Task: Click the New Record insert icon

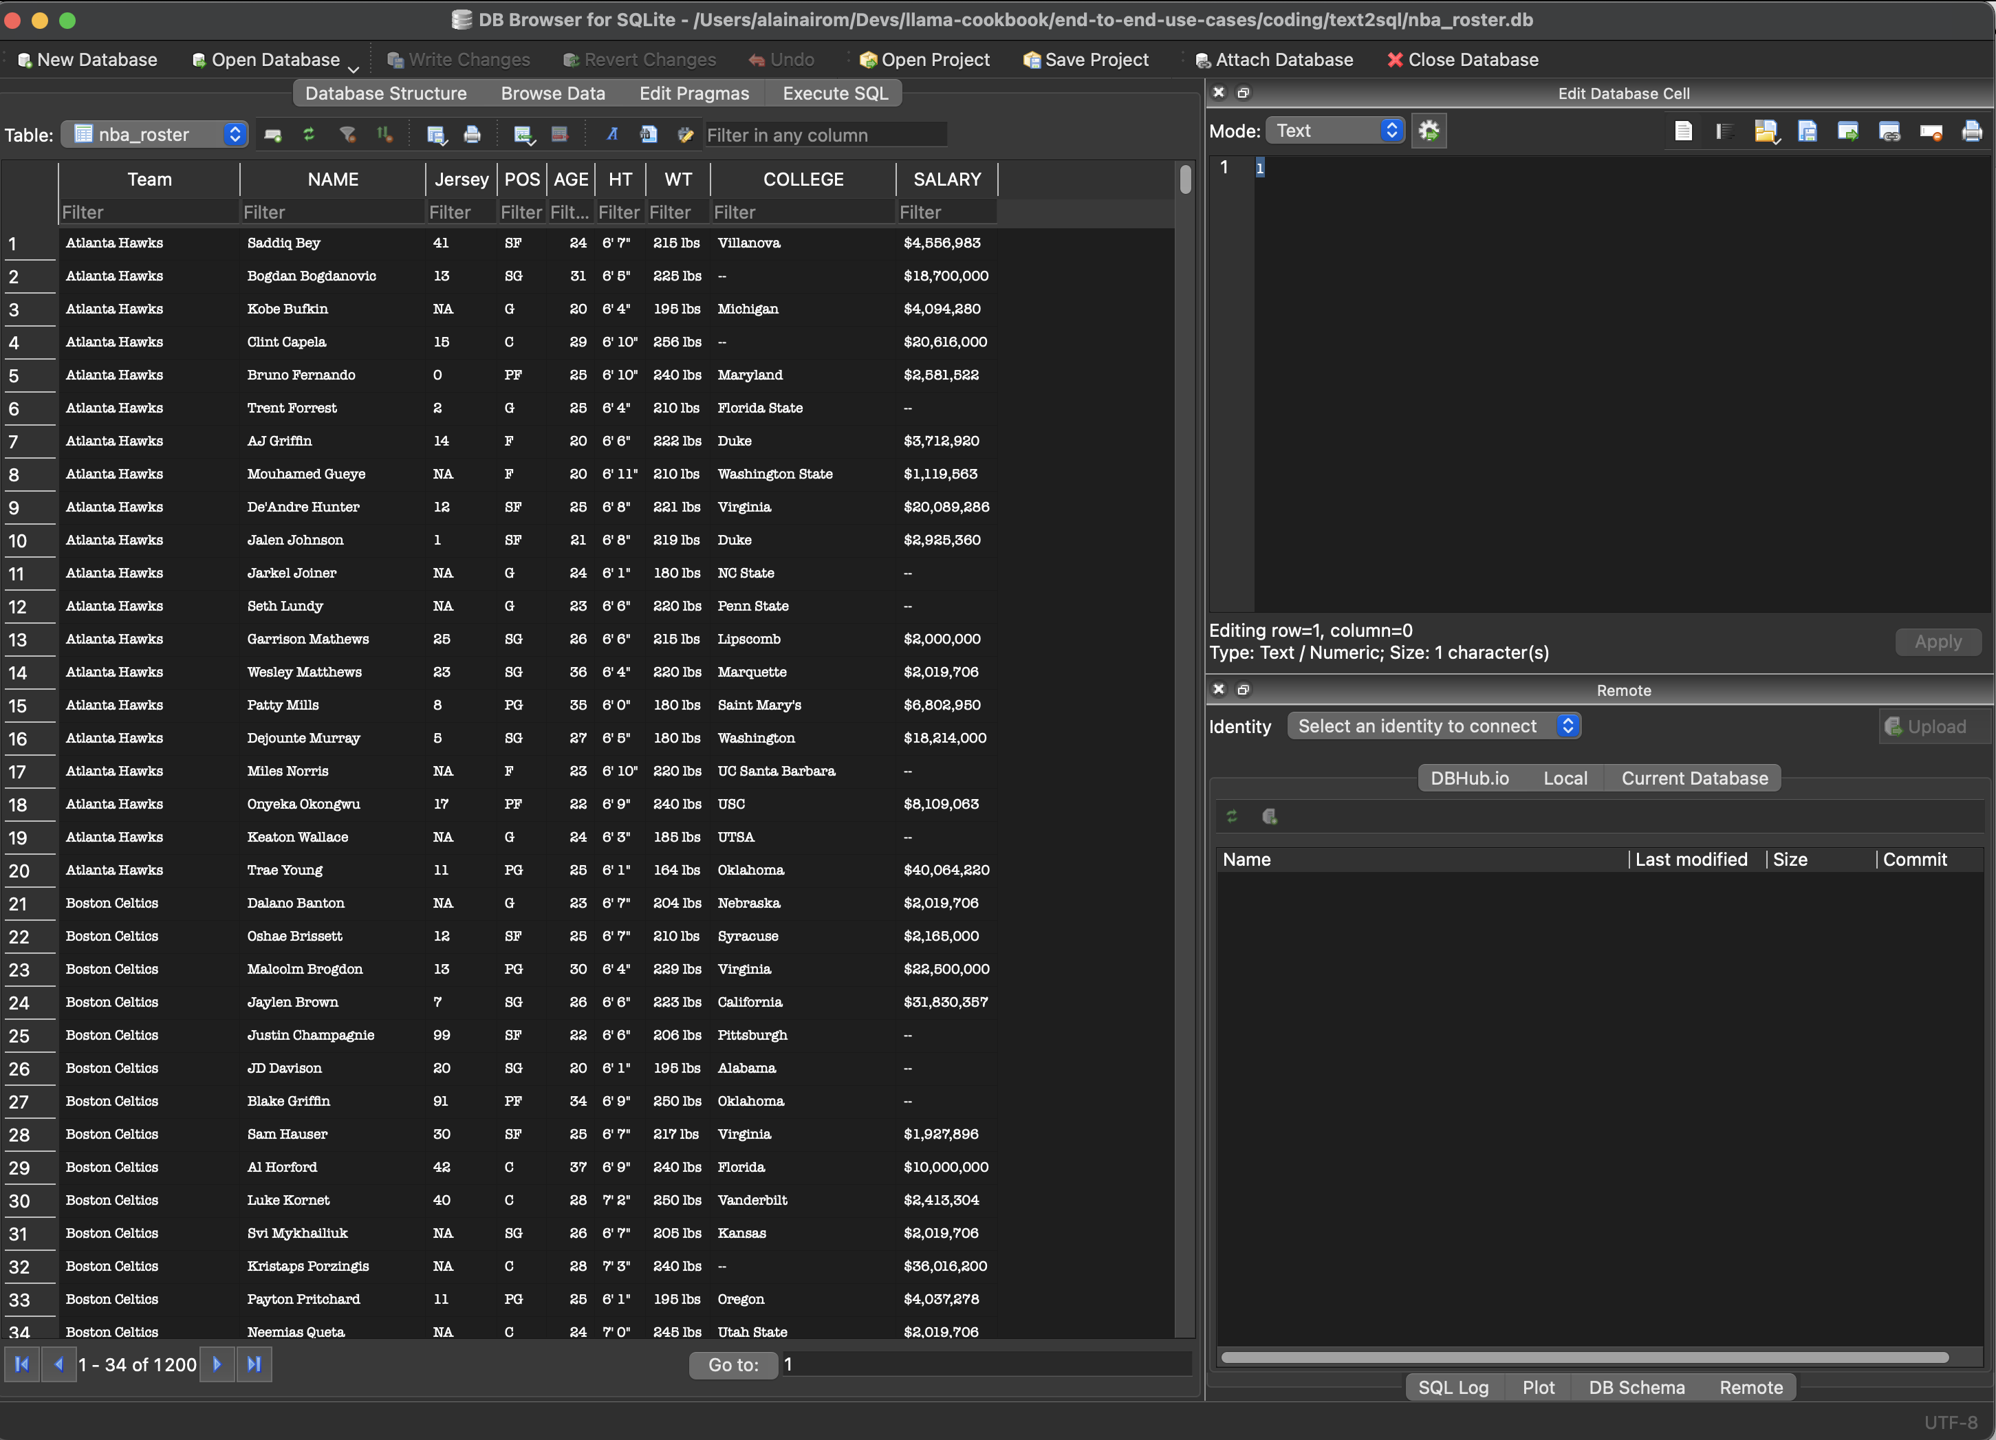Action: pos(273,135)
